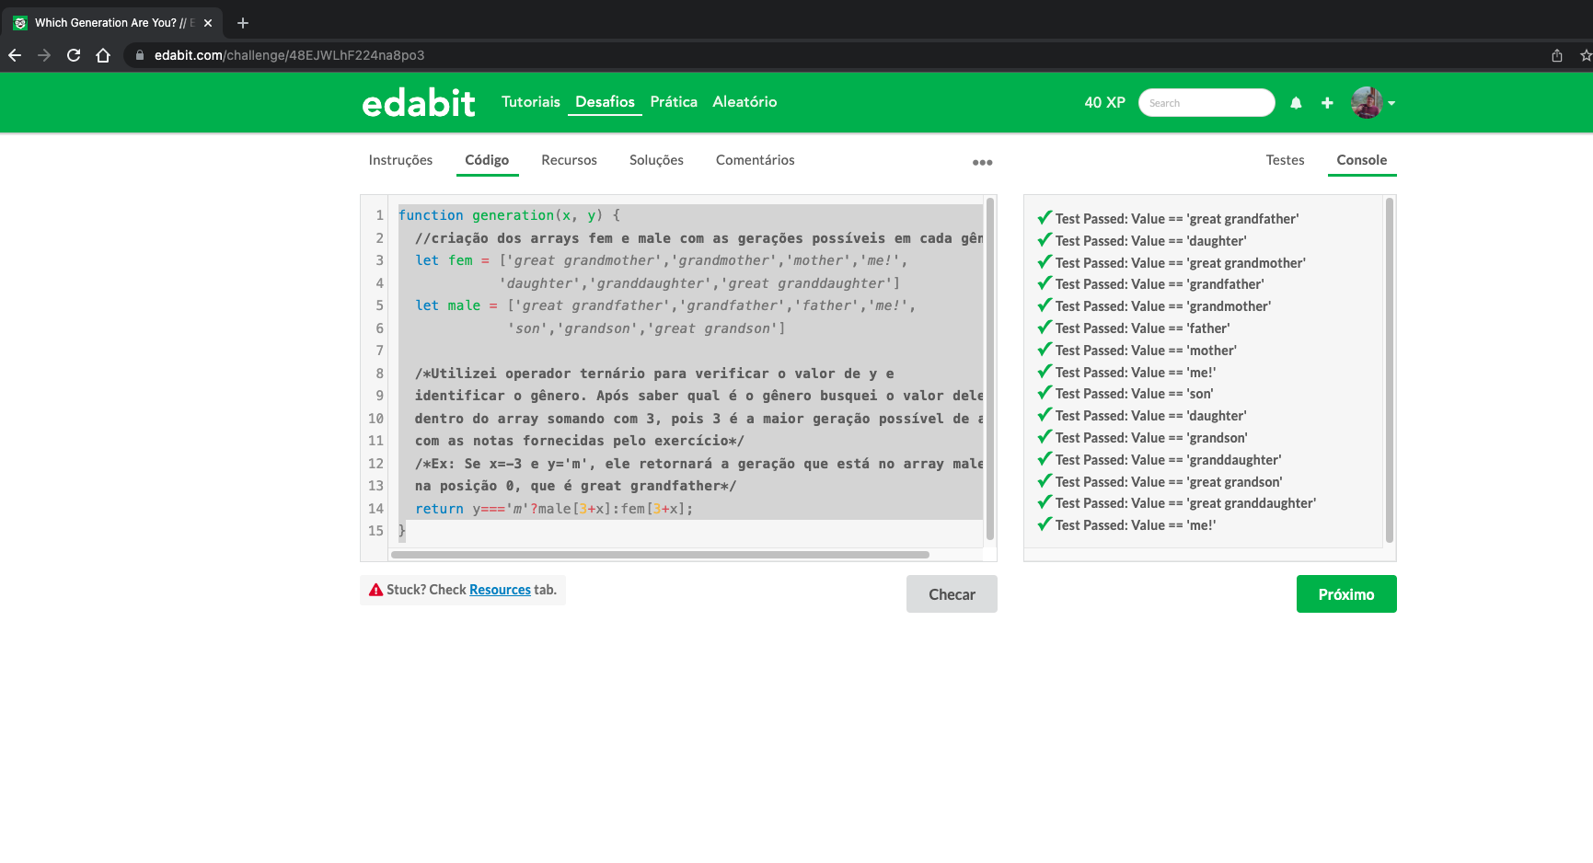1593x863 pixels.
Task: Click the red warning triangle icon
Action: pyautogui.click(x=375, y=589)
